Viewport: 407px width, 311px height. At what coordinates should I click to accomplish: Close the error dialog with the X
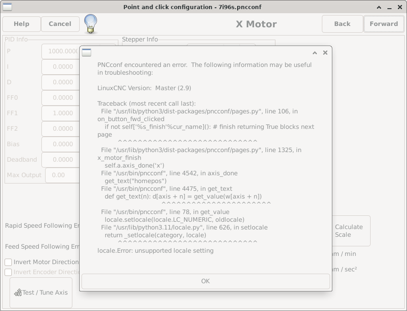(325, 52)
